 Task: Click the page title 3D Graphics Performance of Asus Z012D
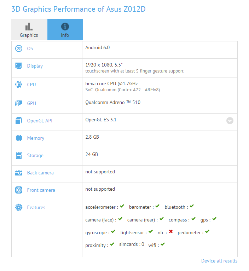pos(79,9)
